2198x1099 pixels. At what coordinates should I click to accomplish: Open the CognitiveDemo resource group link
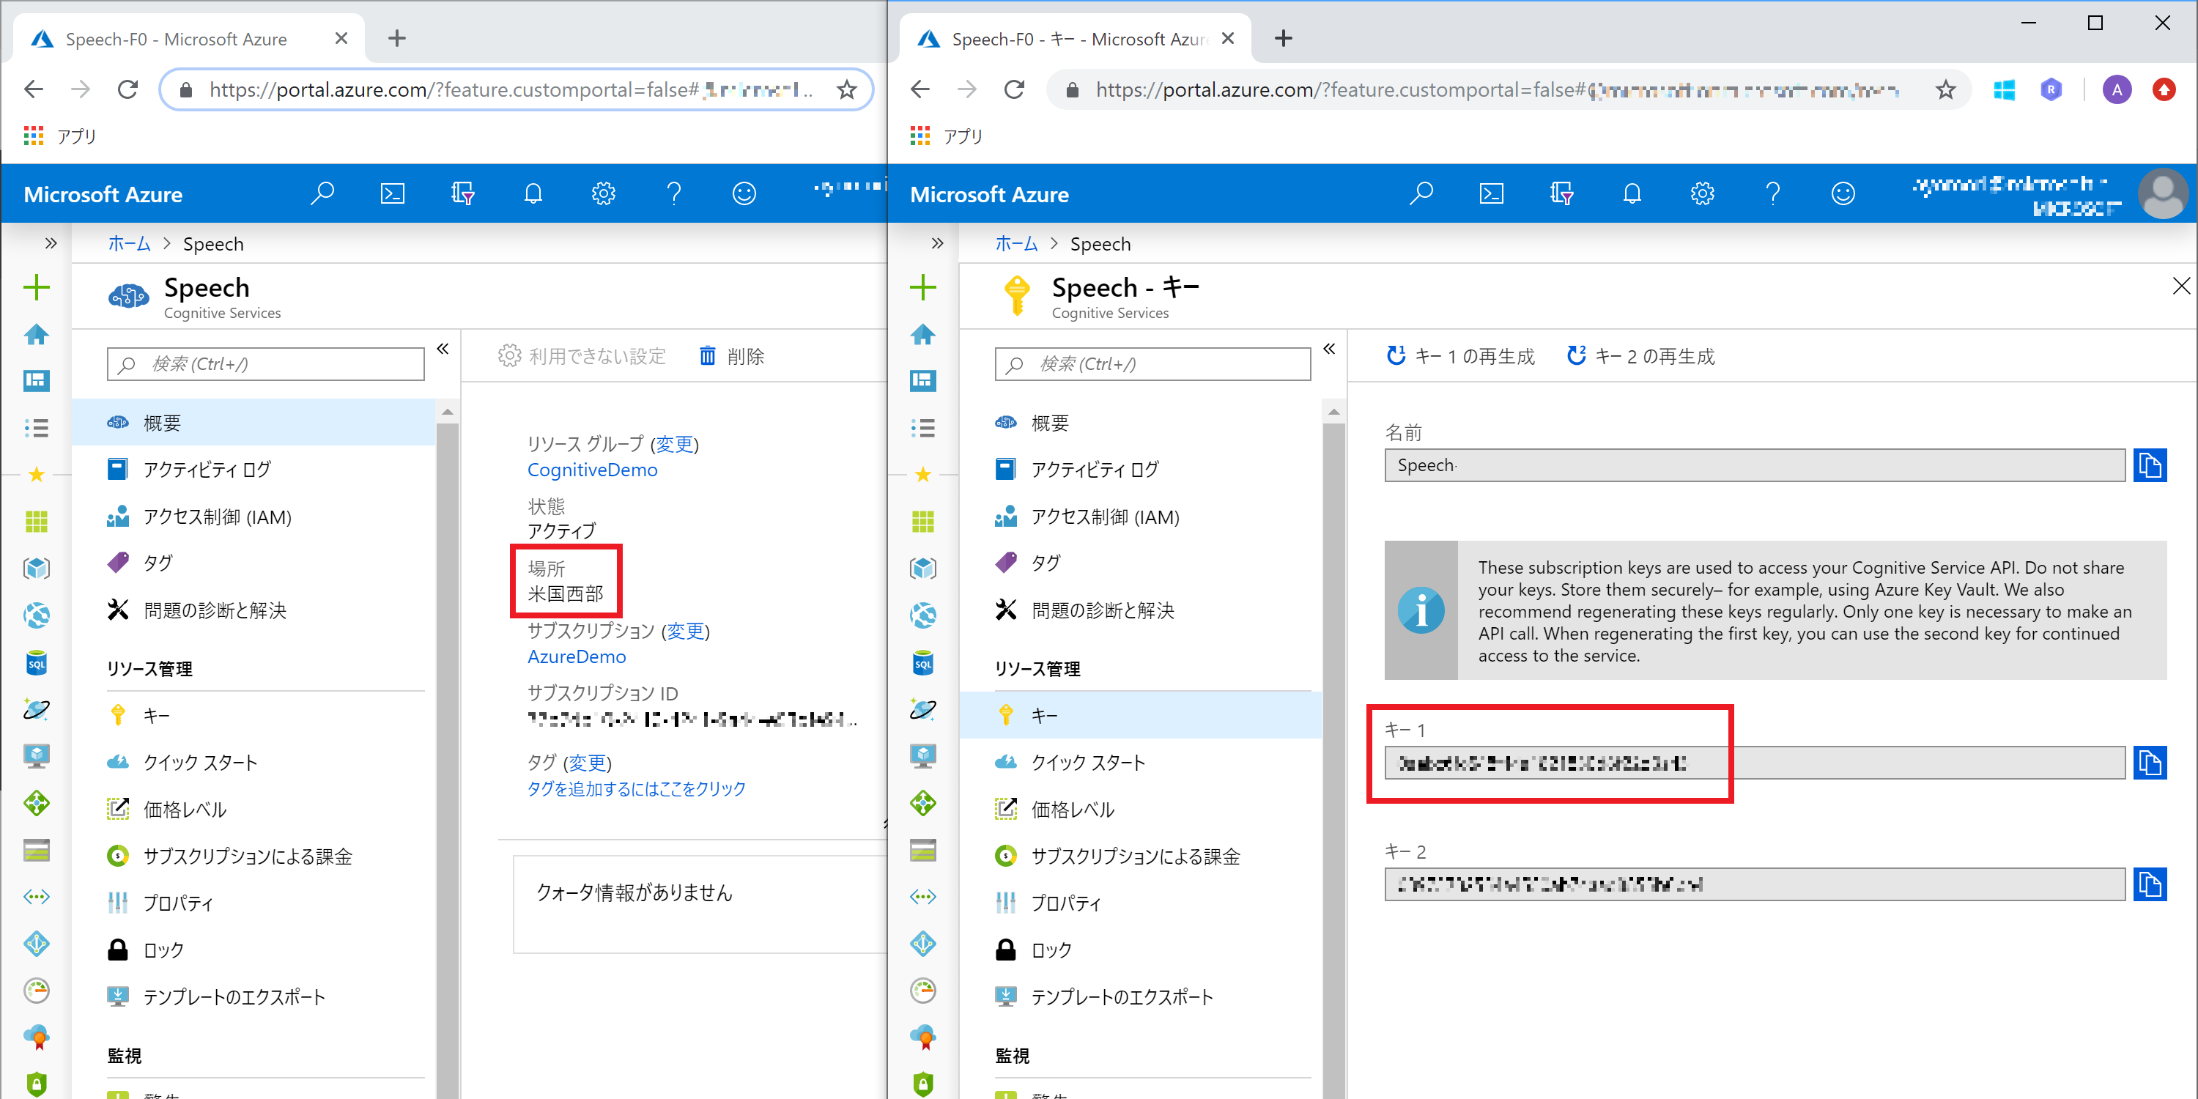[x=592, y=470]
